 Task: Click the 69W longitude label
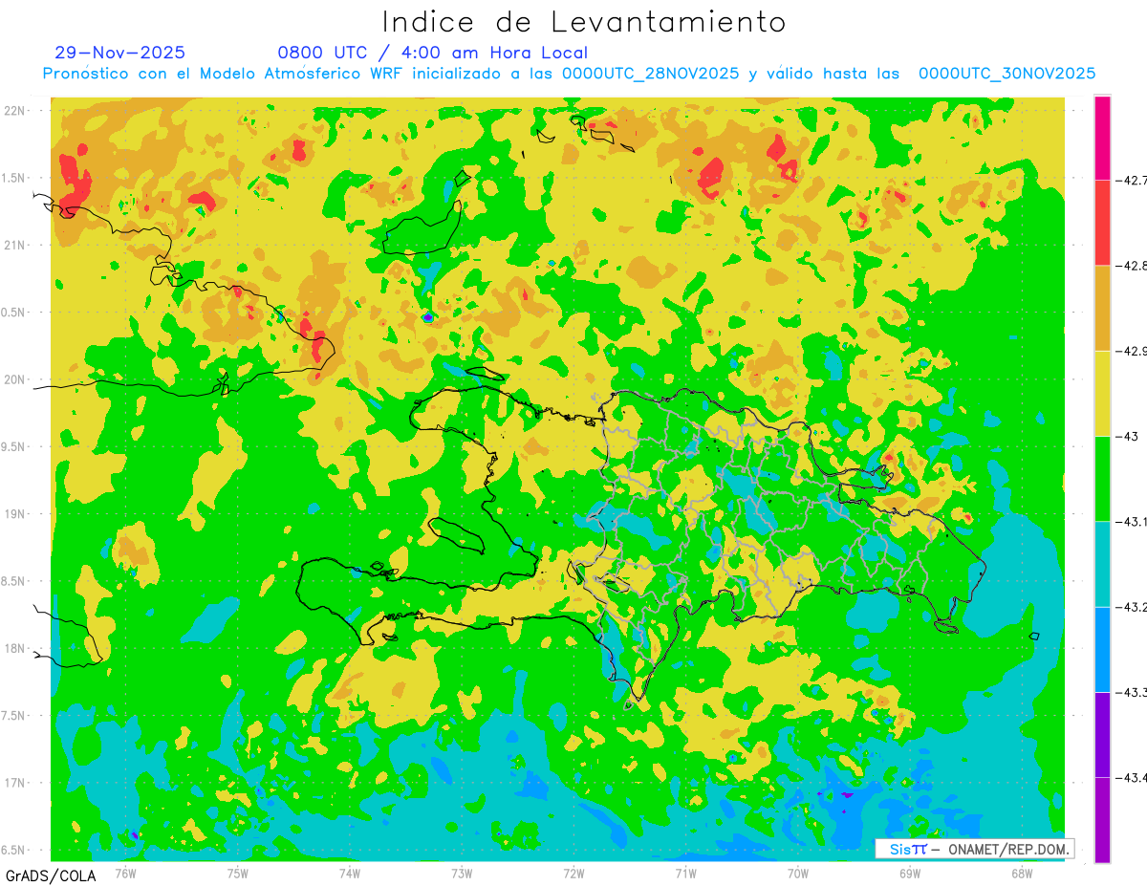click(x=909, y=873)
